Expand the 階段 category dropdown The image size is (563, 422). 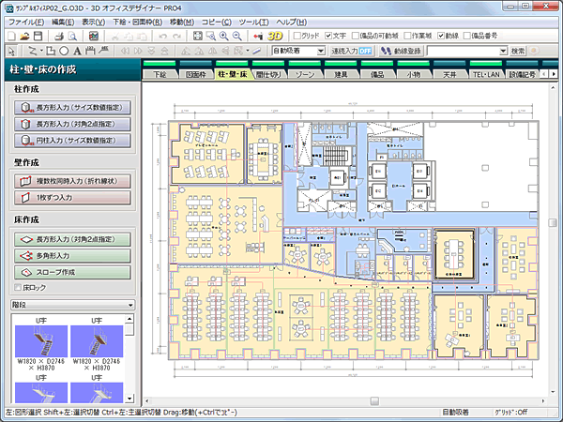click(129, 305)
